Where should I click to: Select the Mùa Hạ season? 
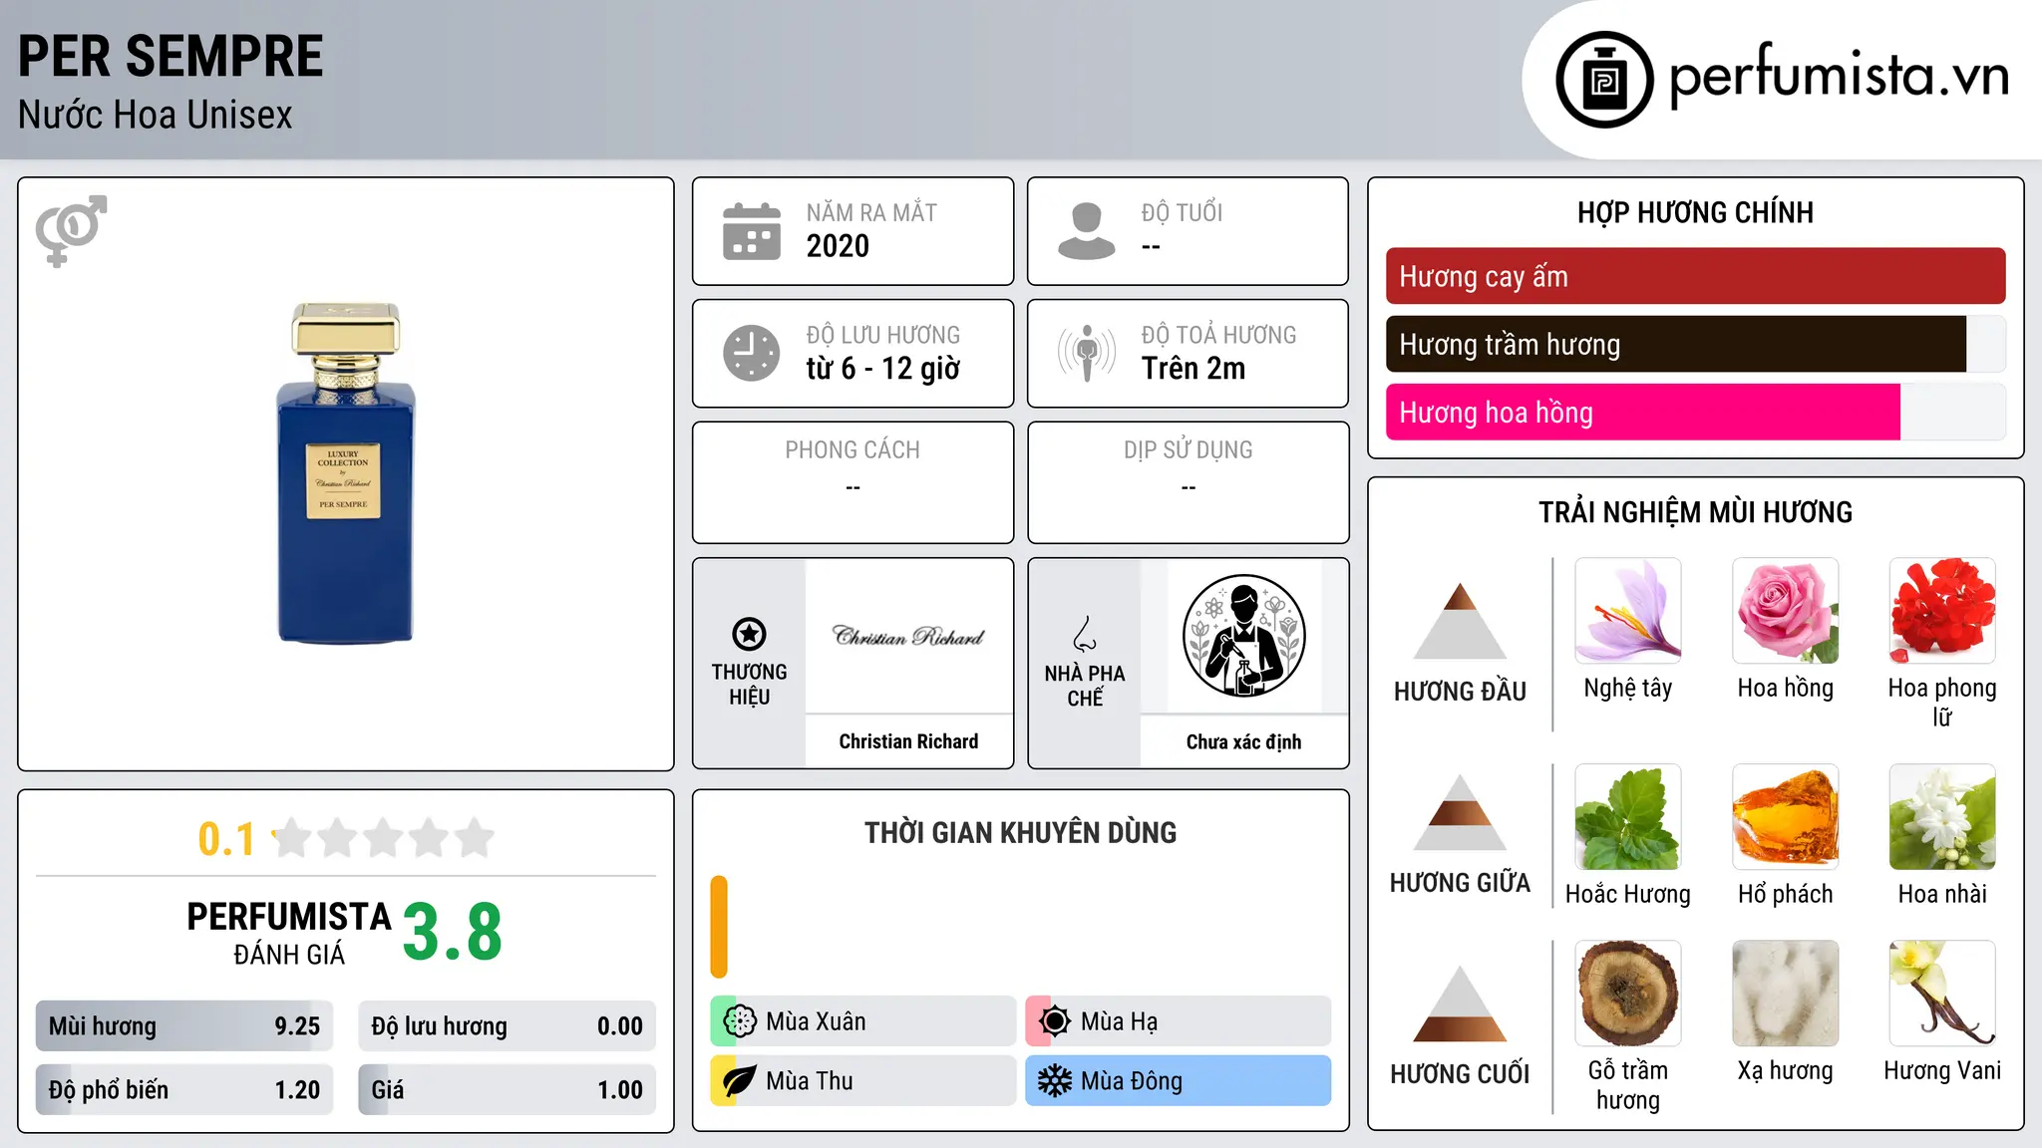pyautogui.click(x=1179, y=1021)
